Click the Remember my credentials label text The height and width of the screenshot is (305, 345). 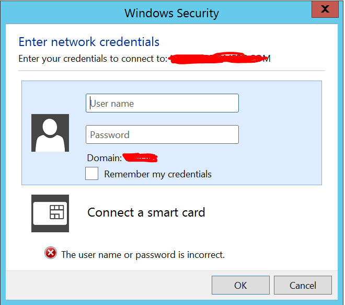click(x=157, y=174)
